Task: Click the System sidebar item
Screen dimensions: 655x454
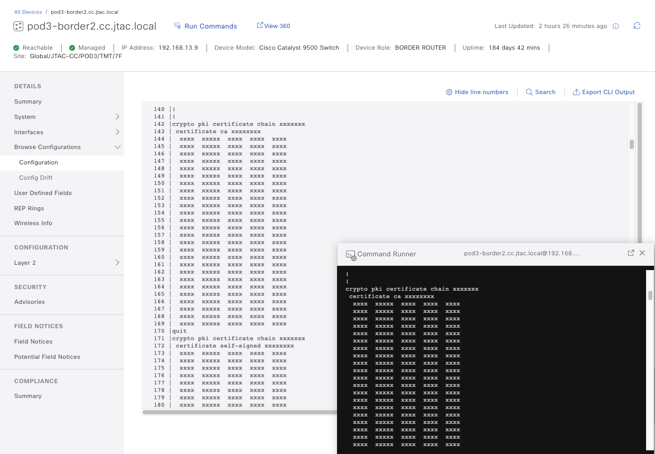Action: coord(25,117)
